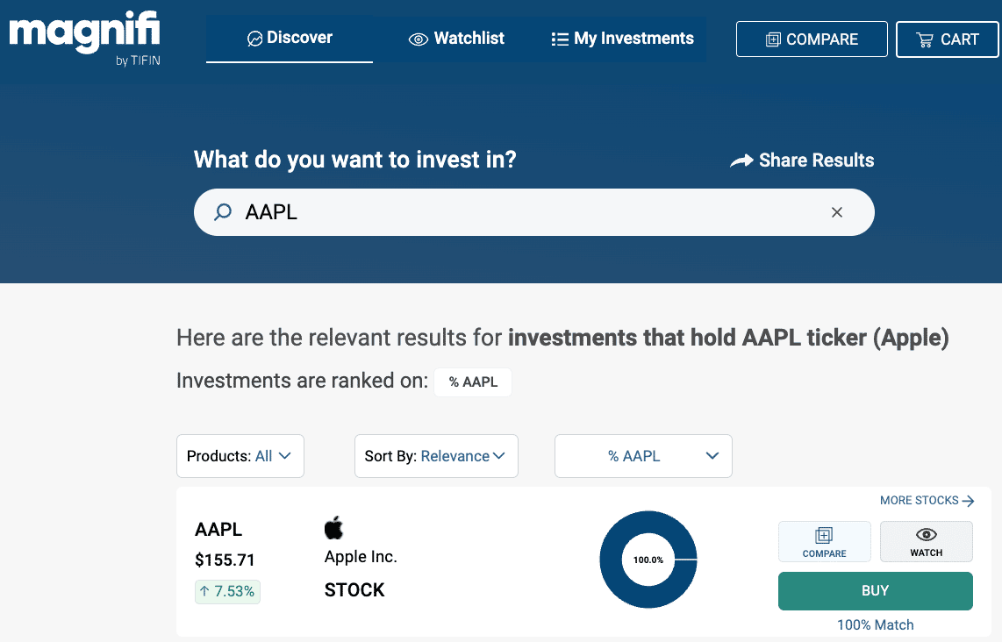
Task: Toggle WATCH eye on AAPL stock
Action: [926, 541]
